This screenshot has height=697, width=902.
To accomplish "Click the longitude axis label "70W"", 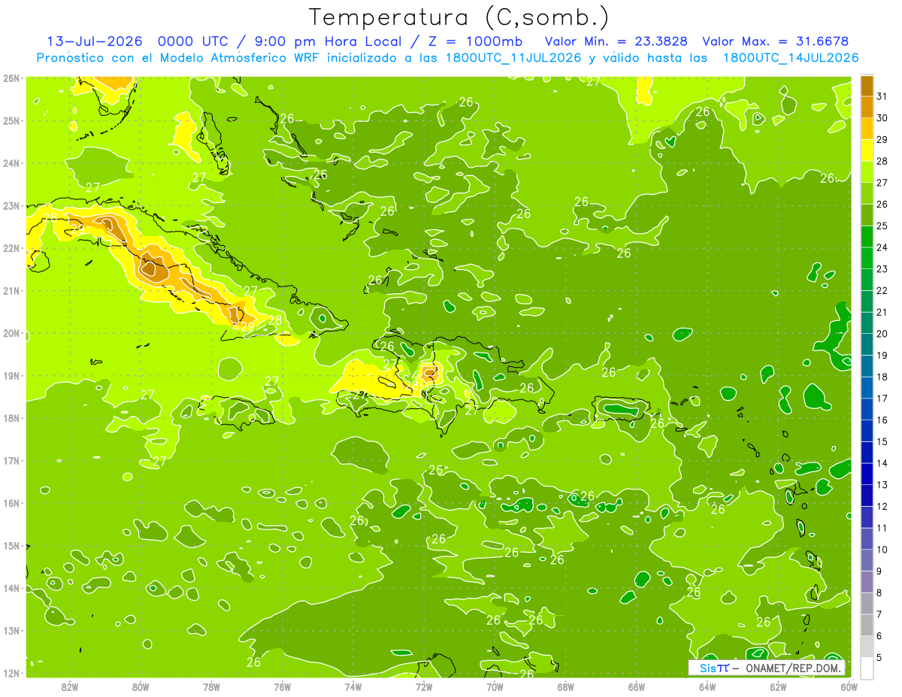I will point(495,686).
